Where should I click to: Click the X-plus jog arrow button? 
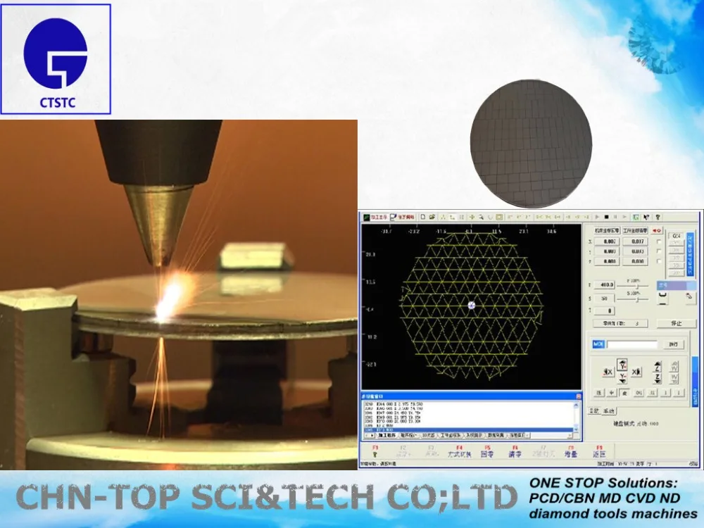point(636,372)
